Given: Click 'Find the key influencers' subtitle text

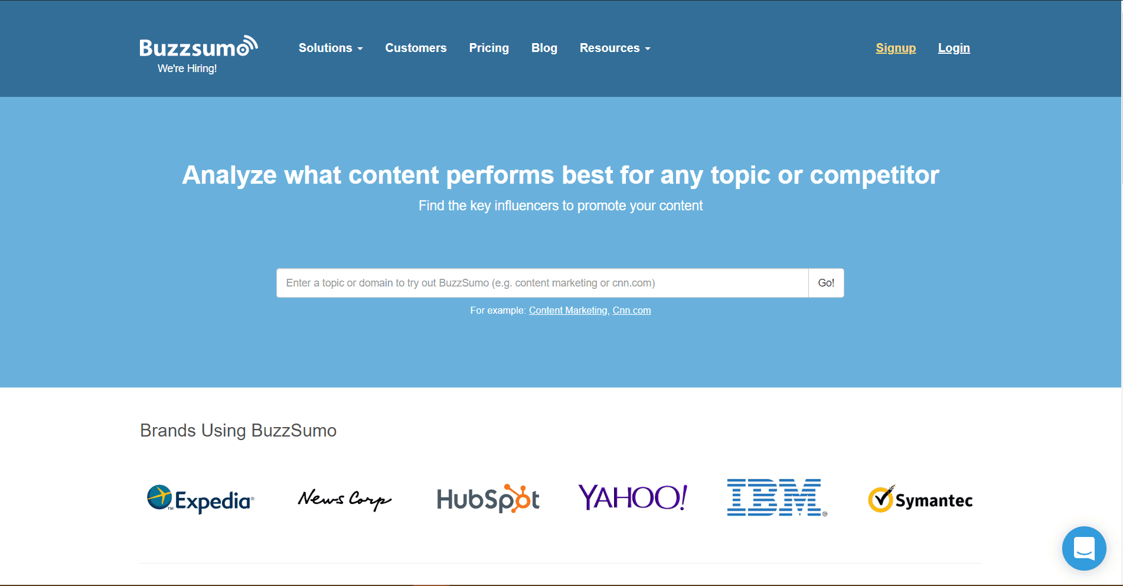Looking at the screenshot, I should point(560,206).
